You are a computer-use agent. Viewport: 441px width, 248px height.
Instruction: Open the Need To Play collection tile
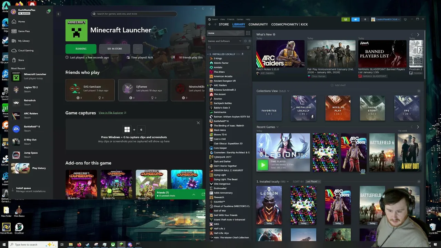click(x=338, y=108)
